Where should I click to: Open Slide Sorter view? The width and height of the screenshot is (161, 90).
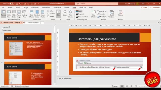tap(14, 14)
